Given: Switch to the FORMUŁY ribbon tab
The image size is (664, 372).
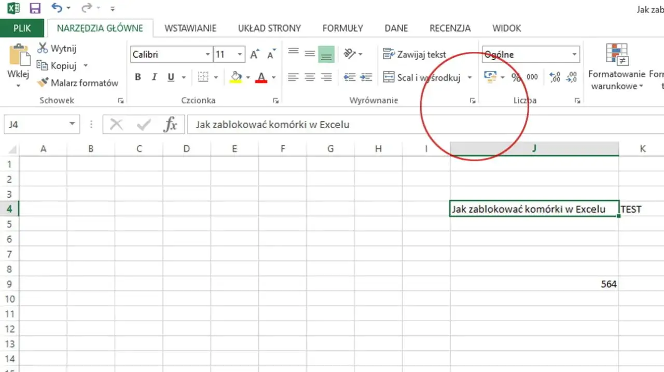Looking at the screenshot, I should 342,28.
